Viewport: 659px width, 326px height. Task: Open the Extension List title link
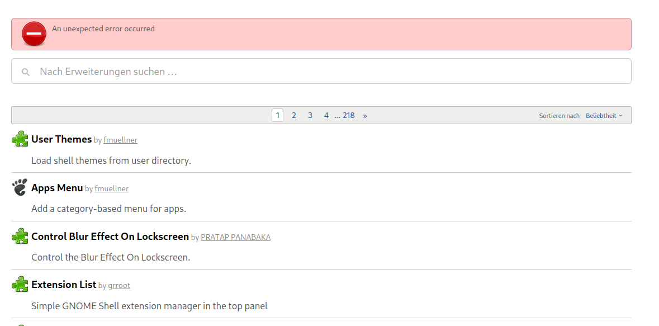[x=64, y=285]
